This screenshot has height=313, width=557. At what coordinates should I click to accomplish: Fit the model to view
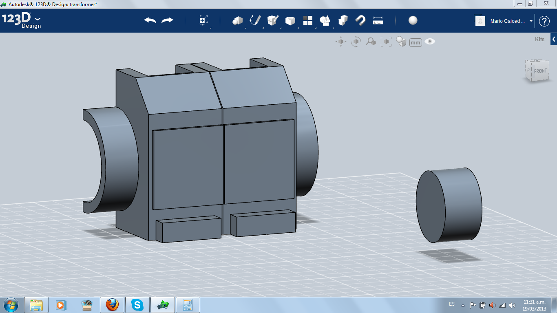386,42
